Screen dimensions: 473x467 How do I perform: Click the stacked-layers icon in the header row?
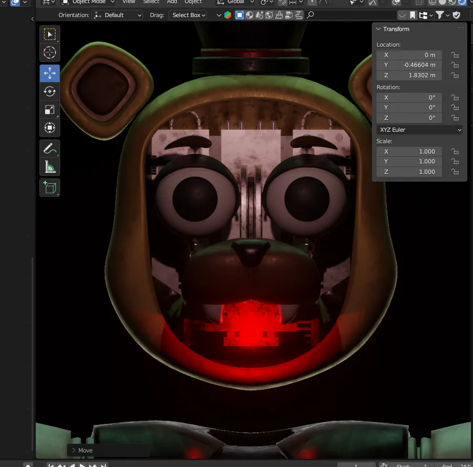click(x=289, y=15)
